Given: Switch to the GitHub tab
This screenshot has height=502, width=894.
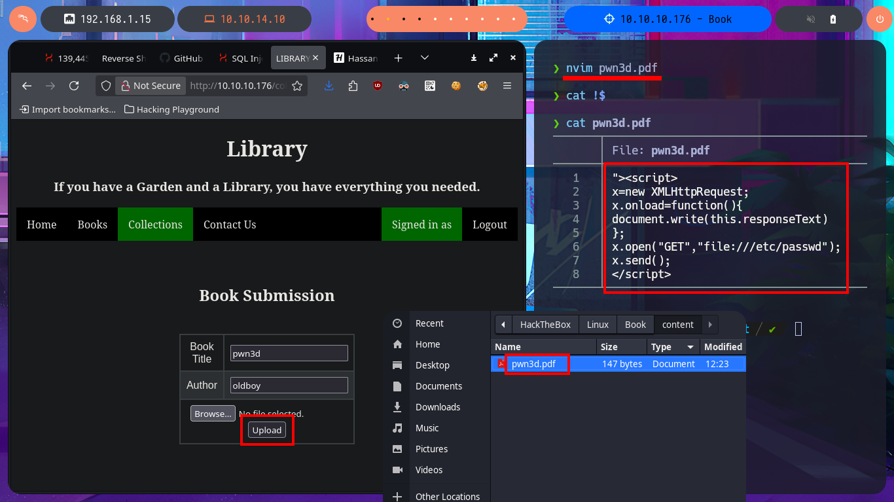Looking at the screenshot, I should (181, 58).
